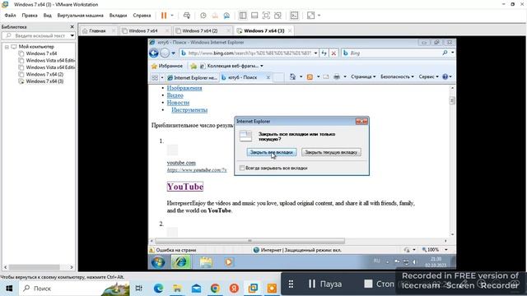Open Google Chrome from host taskbar
Viewport: 527px width, 296px height.
tap(215, 288)
